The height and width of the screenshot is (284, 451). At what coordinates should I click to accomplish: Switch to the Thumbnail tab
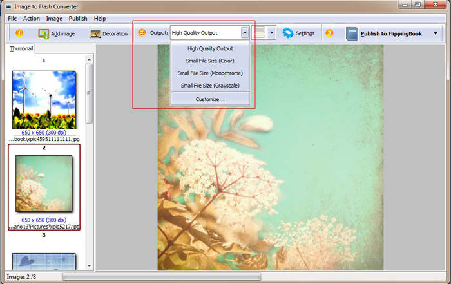coord(21,48)
